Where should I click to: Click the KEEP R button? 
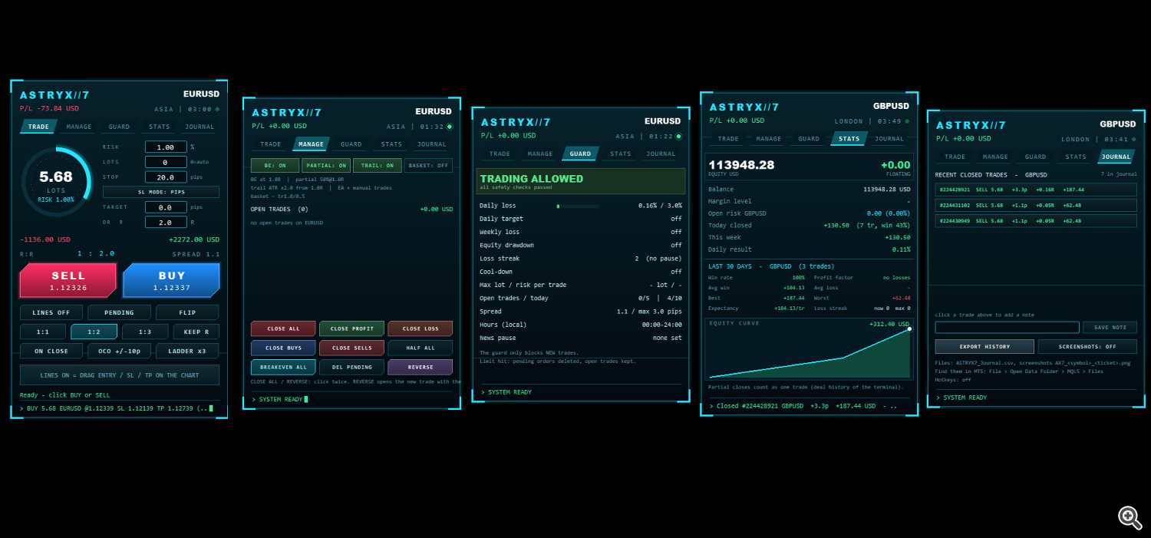point(196,332)
